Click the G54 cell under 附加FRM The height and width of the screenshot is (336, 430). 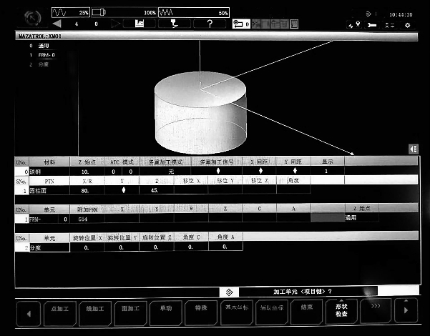pos(87,219)
